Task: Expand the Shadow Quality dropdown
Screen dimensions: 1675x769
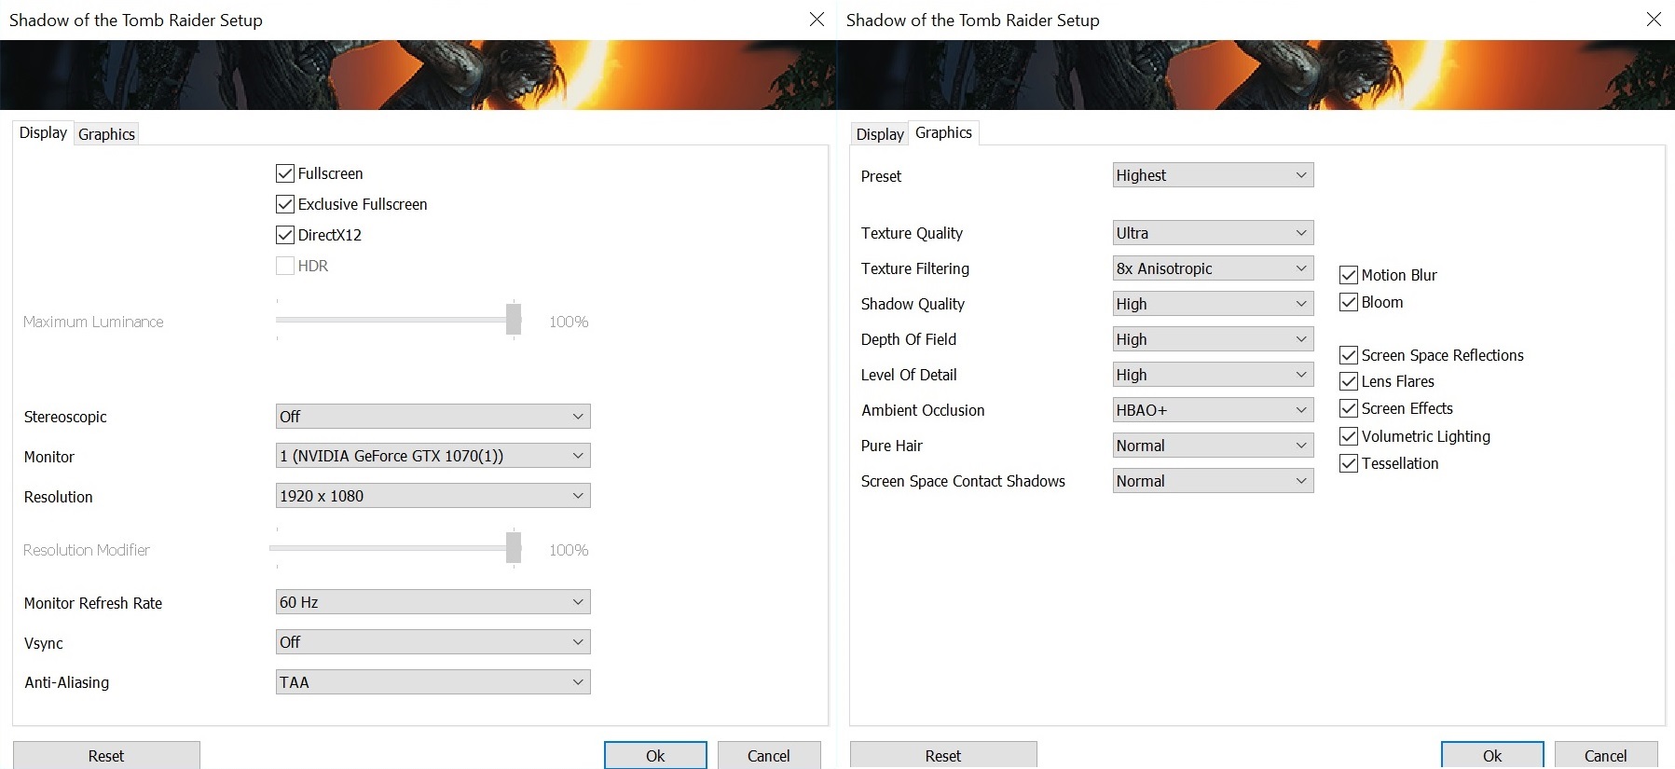Action: coord(1213,304)
